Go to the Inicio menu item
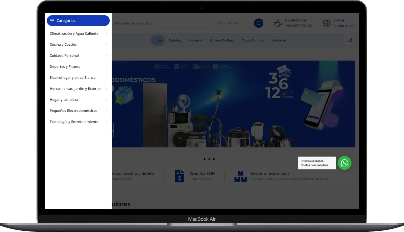The image size is (404, 232). 158,40
